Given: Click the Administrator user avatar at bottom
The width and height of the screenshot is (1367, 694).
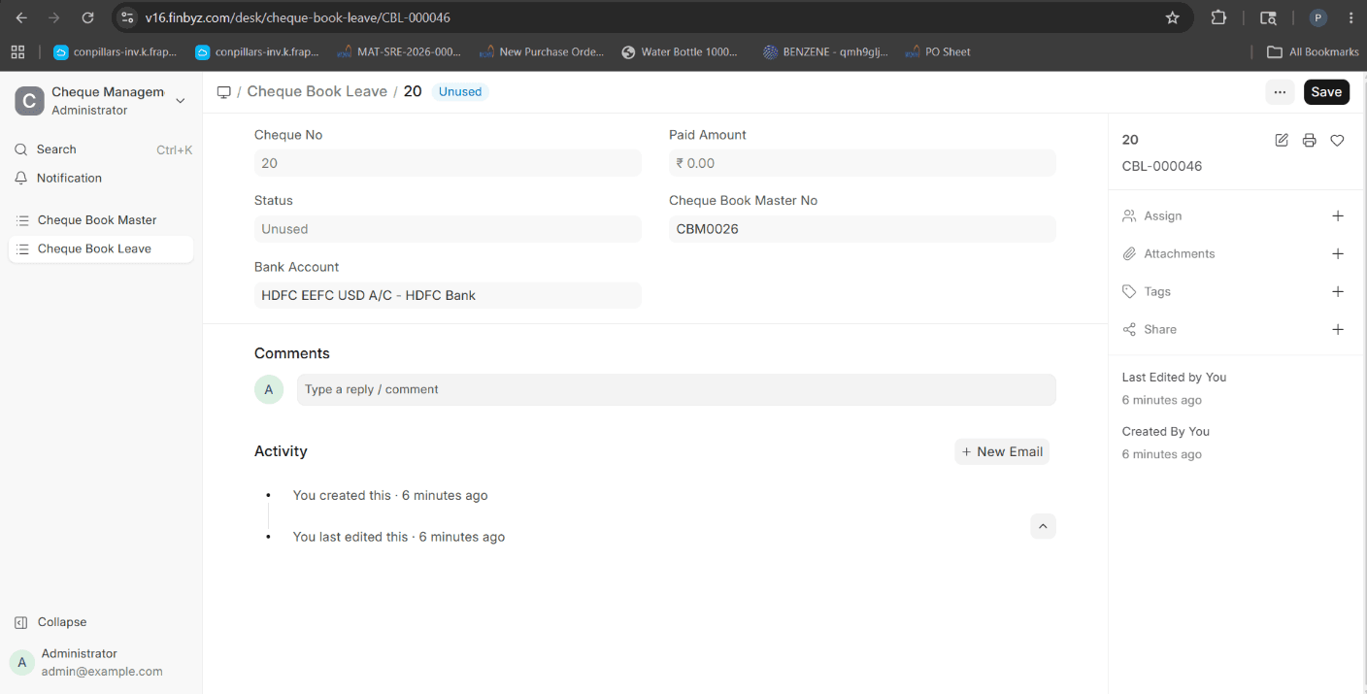Looking at the screenshot, I should [x=22, y=662].
